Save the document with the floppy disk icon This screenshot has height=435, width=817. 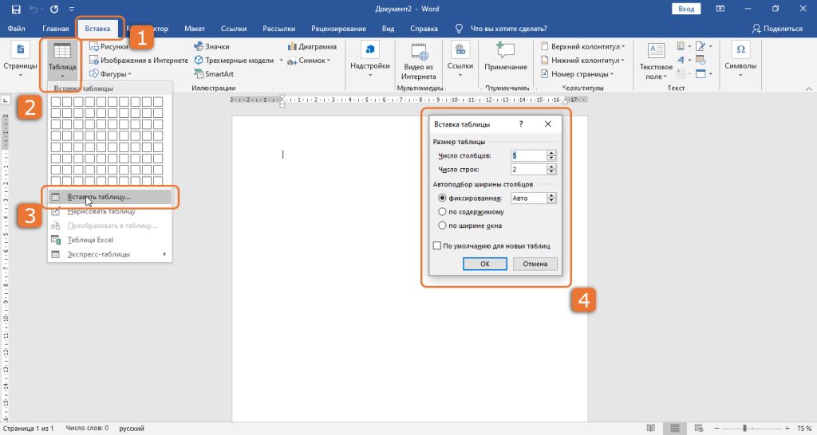point(16,9)
